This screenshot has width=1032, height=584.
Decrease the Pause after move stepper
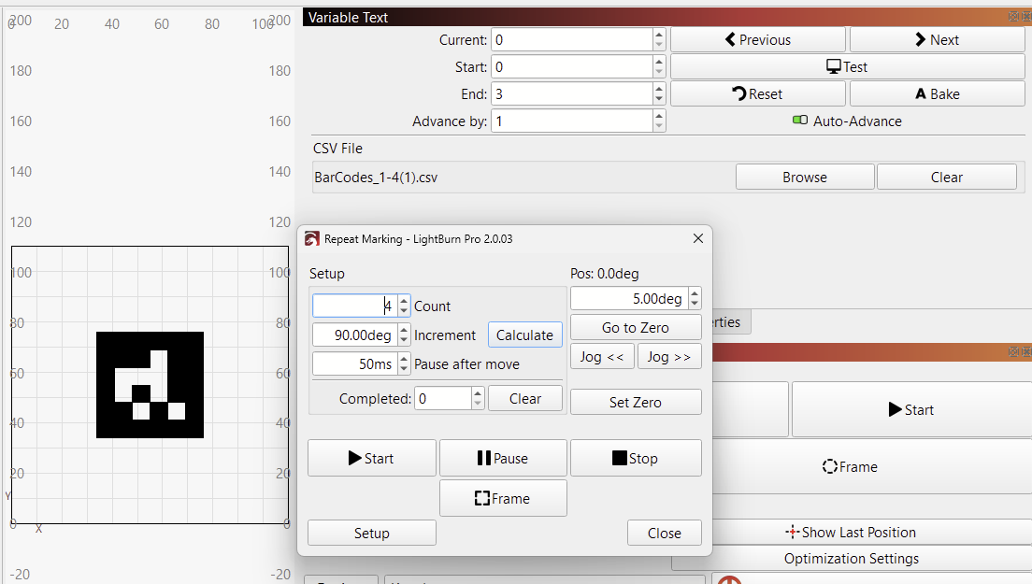404,368
